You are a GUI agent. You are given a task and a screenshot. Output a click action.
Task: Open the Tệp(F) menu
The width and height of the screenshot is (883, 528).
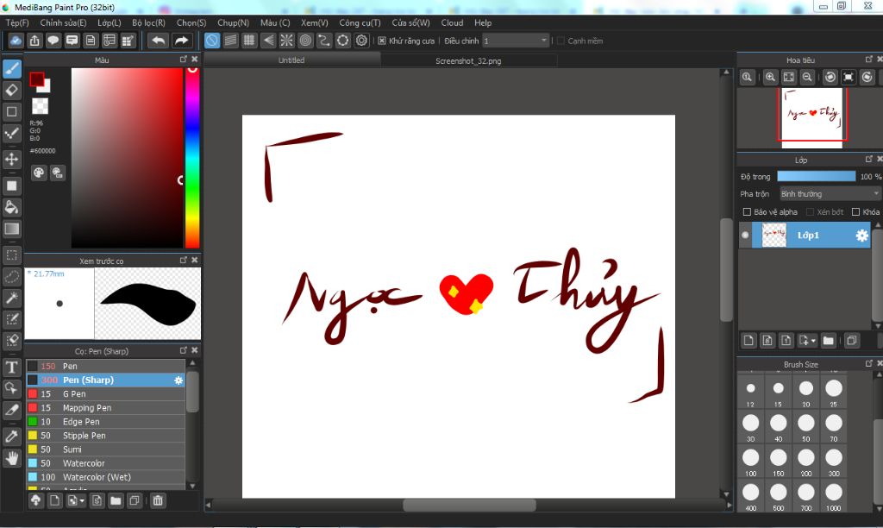point(17,23)
